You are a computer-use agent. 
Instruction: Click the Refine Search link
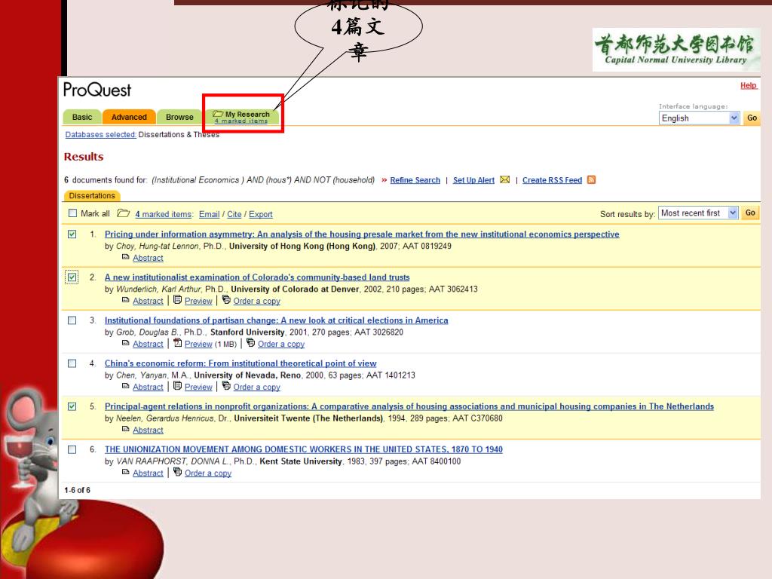coord(415,180)
